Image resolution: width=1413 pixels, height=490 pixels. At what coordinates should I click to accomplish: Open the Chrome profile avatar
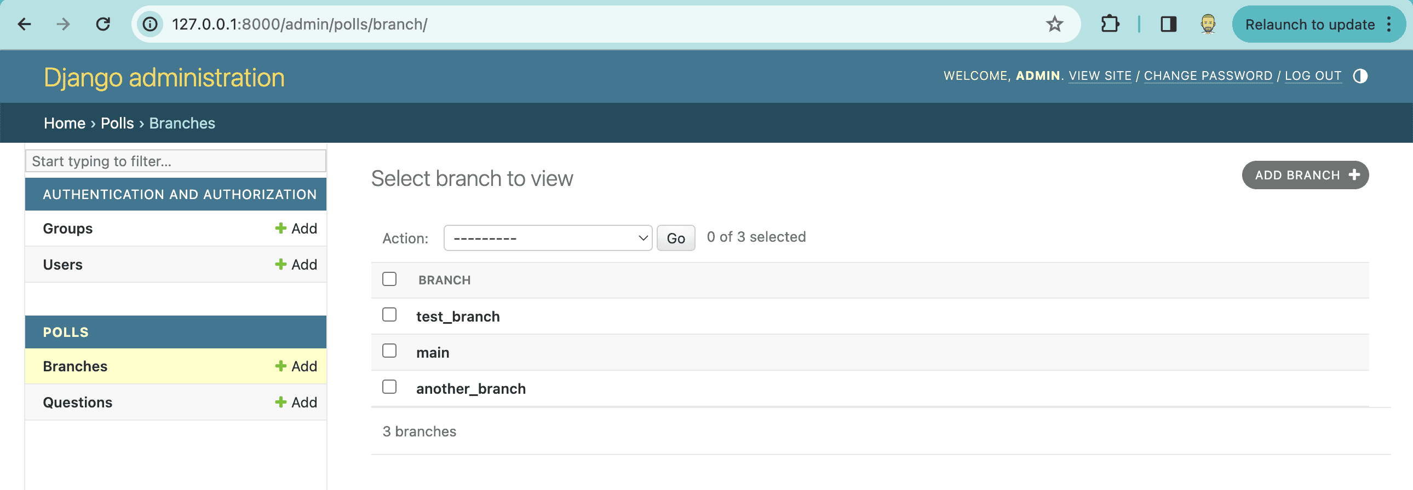click(1207, 24)
